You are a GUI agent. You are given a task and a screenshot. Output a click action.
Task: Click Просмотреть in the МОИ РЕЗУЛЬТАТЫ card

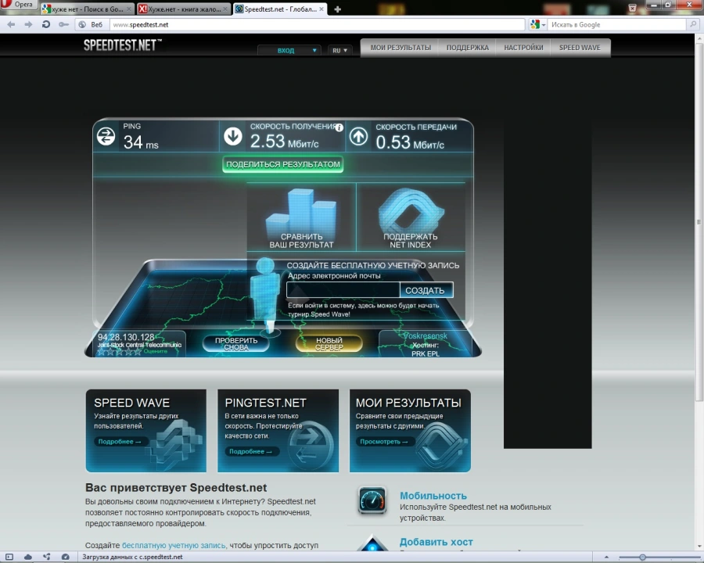click(x=384, y=441)
